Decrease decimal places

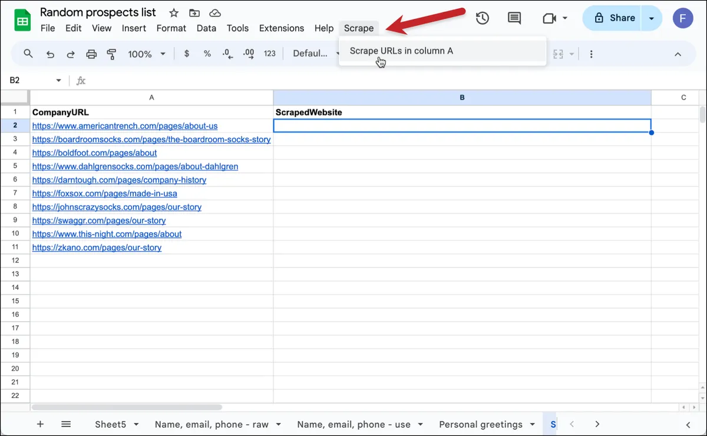228,54
